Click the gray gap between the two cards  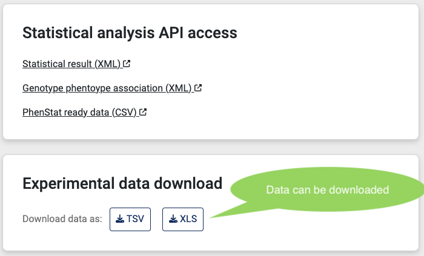click(211, 147)
